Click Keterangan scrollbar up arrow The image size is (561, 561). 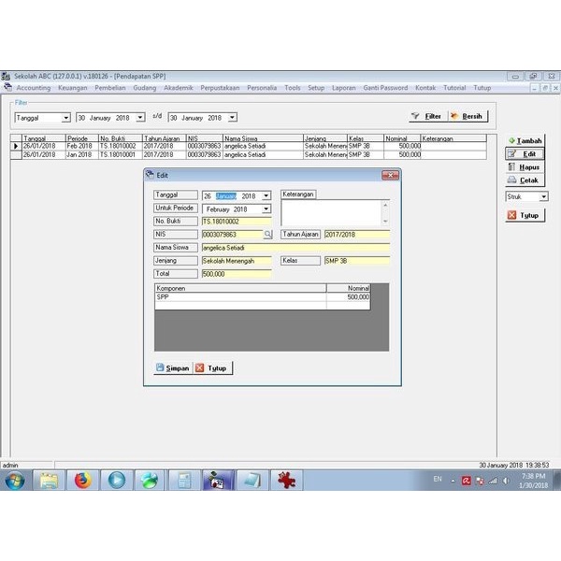click(385, 205)
